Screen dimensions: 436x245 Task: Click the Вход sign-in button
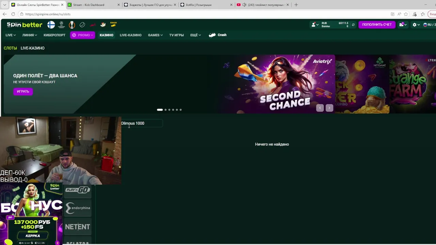(x=432, y=14)
